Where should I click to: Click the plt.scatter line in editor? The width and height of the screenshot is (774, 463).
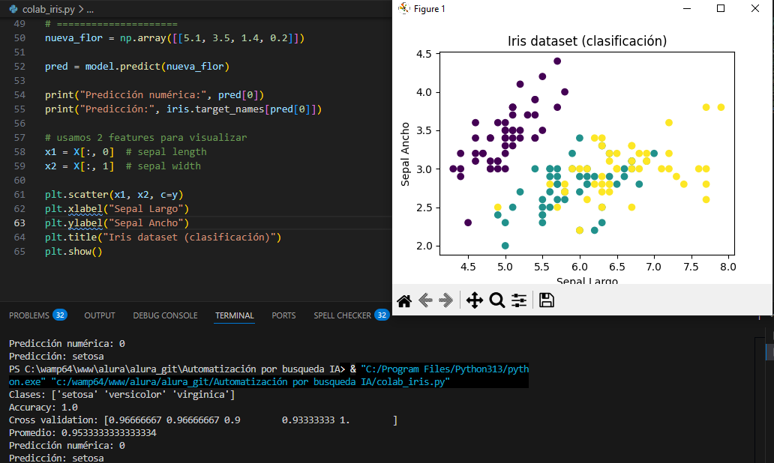114,195
